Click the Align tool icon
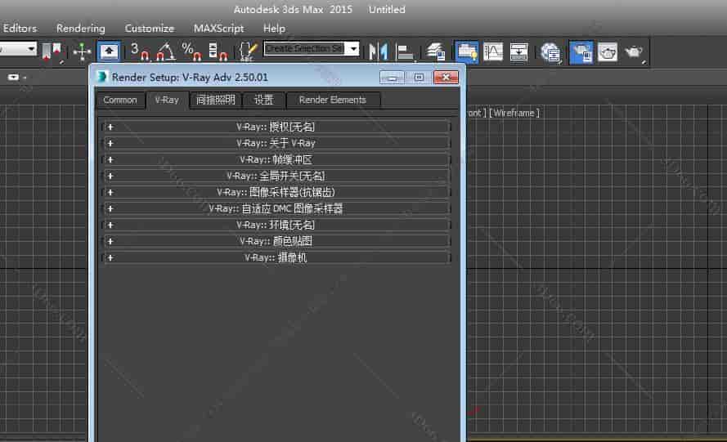Screen dimensions: 727x442 coord(406,51)
